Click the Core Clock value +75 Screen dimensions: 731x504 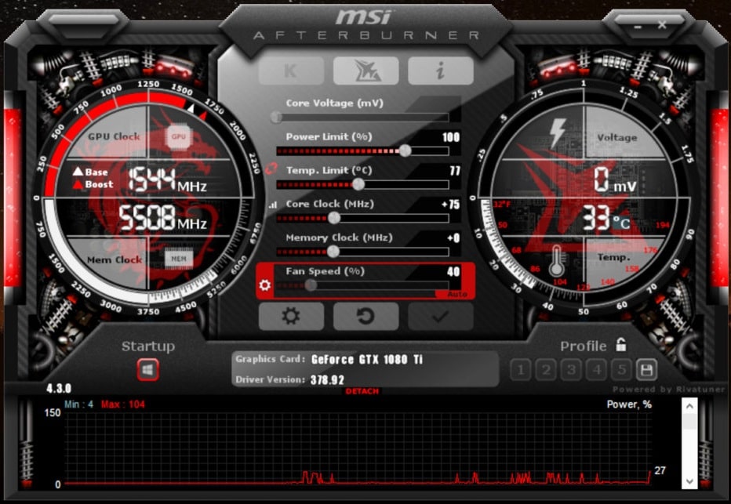[x=451, y=205]
